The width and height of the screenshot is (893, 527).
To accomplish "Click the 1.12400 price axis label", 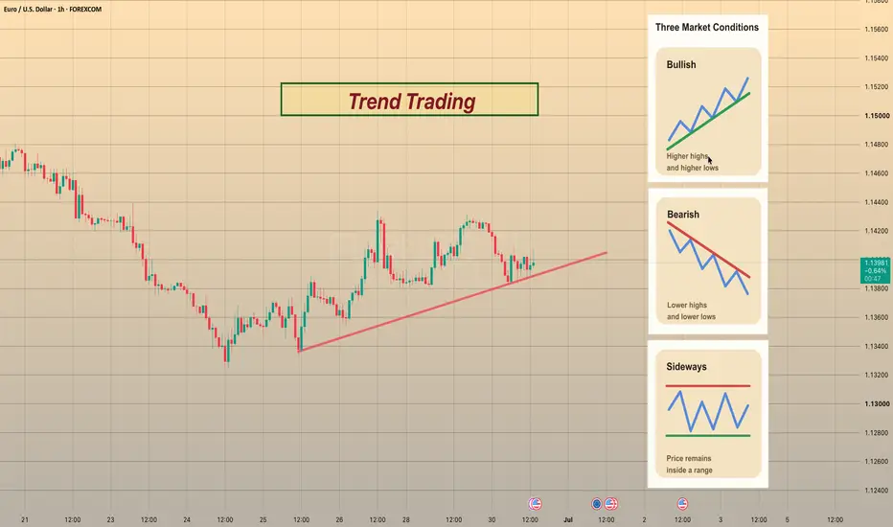I will pos(877,491).
